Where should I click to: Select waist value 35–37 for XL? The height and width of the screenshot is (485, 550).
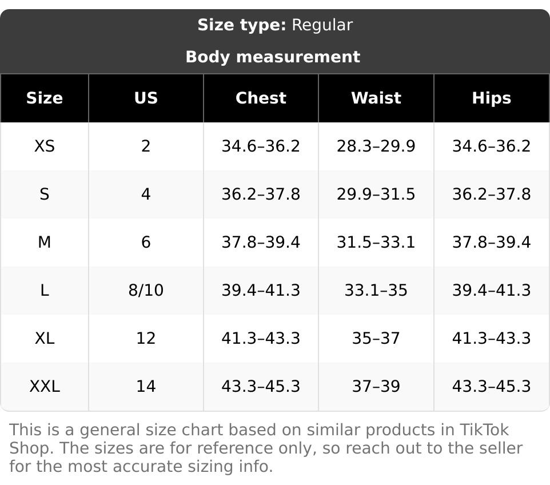click(x=376, y=339)
